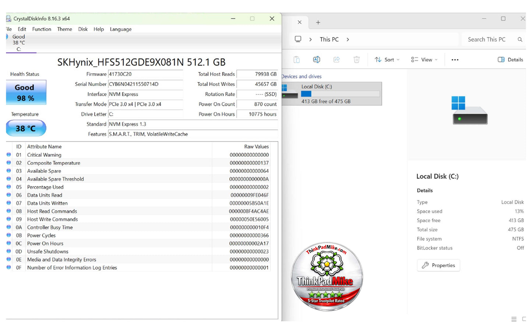Click the NTFS file system value in details
The height and width of the screenshot is (334, 532).
[x=518, y=239]
